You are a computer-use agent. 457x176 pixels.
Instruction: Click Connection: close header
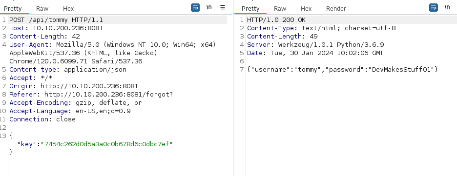(x=42, y=119)
